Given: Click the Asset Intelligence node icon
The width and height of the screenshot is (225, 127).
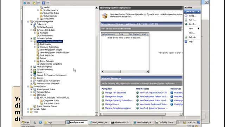Looking at the screenshot, I should (x=34, y=67).
